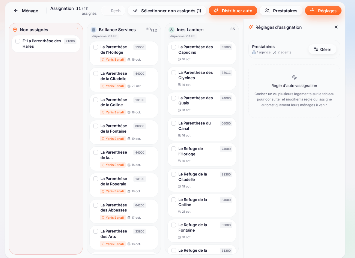Check La Parenthèse de la Citadelle

[x=96, y=73]
